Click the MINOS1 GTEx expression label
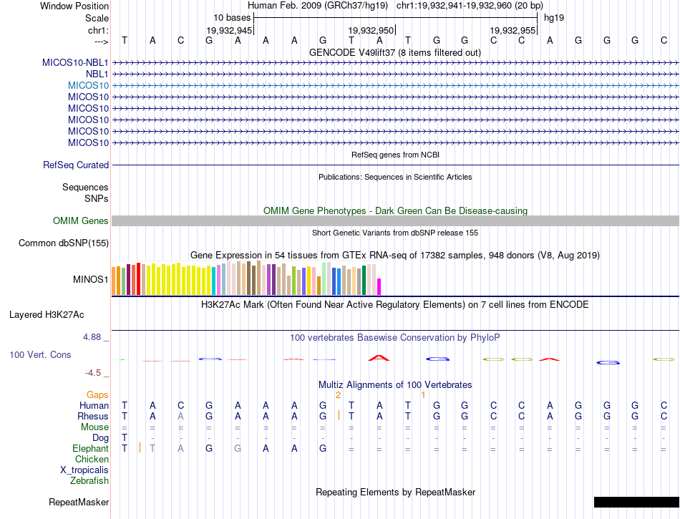Screen dimensions: 680x519 tap(91, 279)
